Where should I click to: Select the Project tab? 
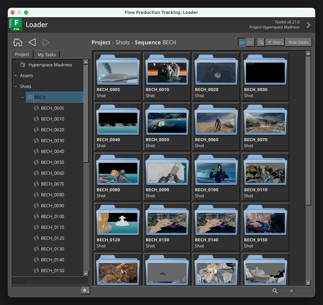(22, 54)
